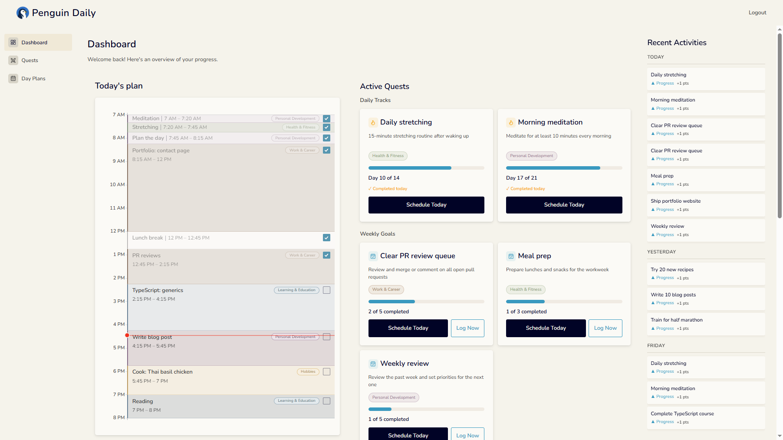Click the Morning meditation progress bar
The height and width of the screenshot is (440, 783).
tap(564, 168)
